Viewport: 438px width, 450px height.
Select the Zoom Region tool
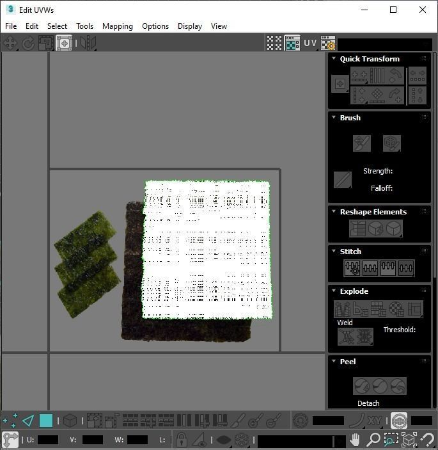click(391, 440)
